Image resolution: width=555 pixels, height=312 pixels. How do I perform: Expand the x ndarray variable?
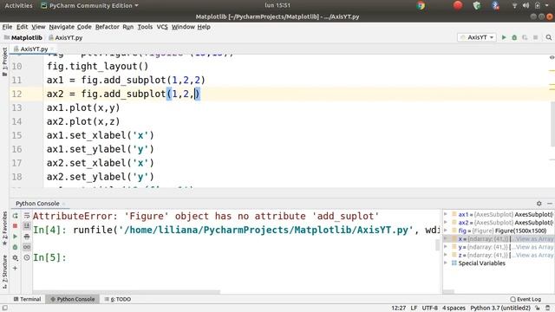[446, 239]
